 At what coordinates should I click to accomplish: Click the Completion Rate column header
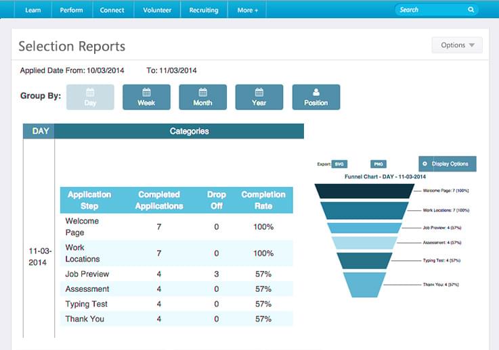coord(263,200)
